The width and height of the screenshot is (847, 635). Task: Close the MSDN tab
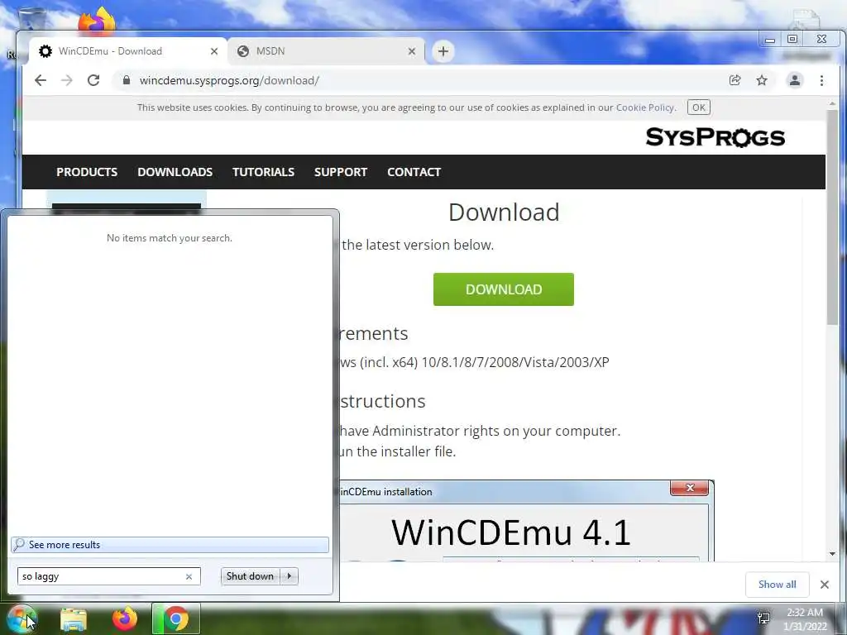[412, 51]
